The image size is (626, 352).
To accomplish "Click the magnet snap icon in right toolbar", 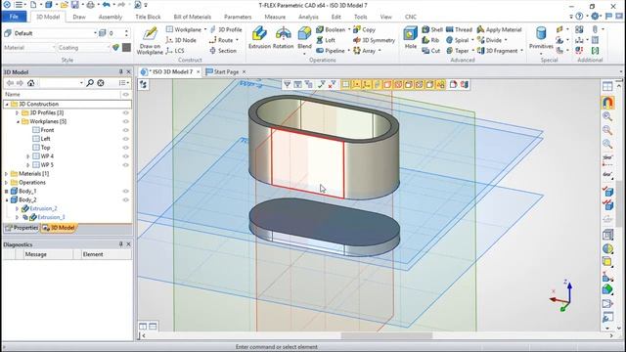I will coord(607,103).
